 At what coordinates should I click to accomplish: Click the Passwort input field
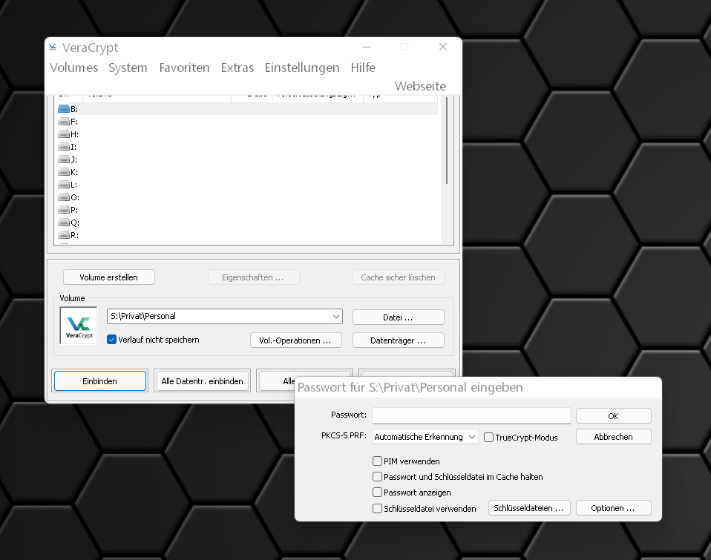point(471,415)
